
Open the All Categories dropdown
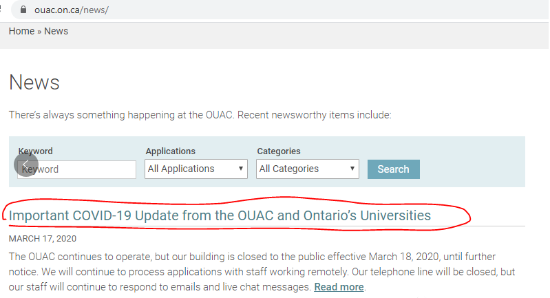308,169
